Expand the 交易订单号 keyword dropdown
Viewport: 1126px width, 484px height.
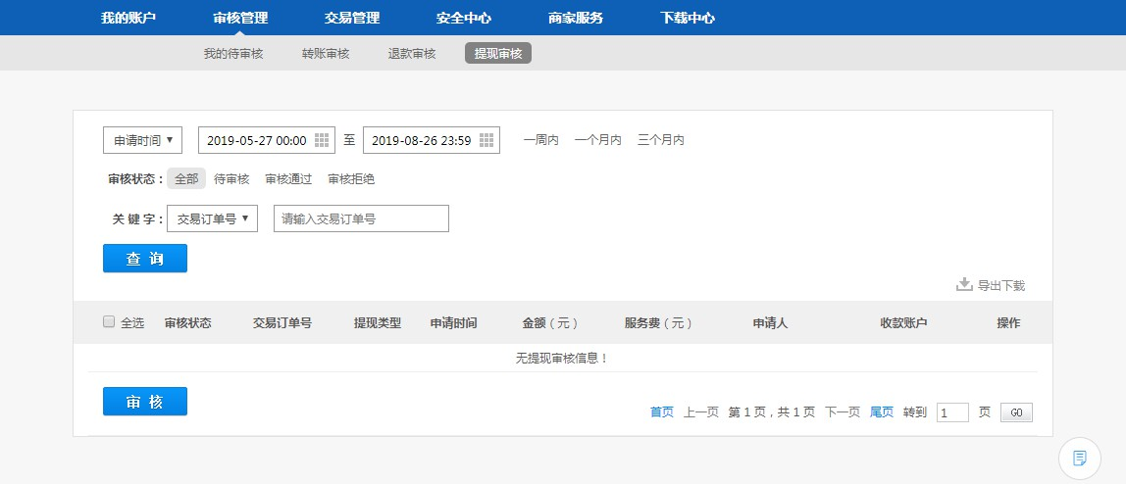click(212, 218)
